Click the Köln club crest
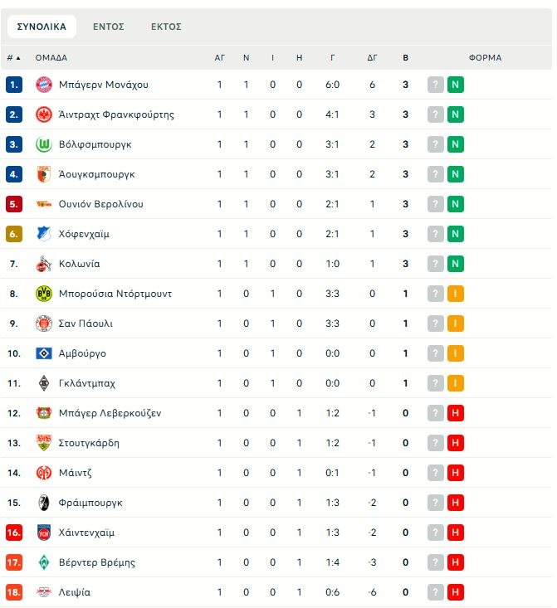 click(x=44, y=264)
